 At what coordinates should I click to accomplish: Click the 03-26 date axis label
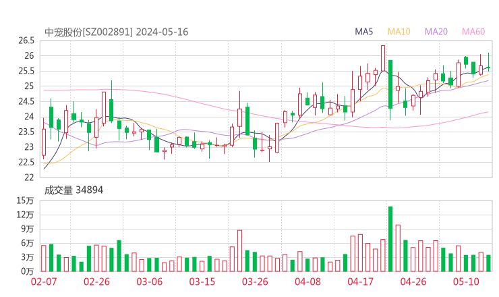pyautogui.click(x=255, y=281)
